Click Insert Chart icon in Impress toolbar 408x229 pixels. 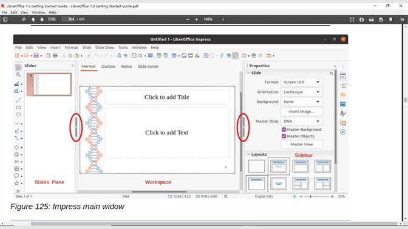pyautogui.click(x=197, y=56)
